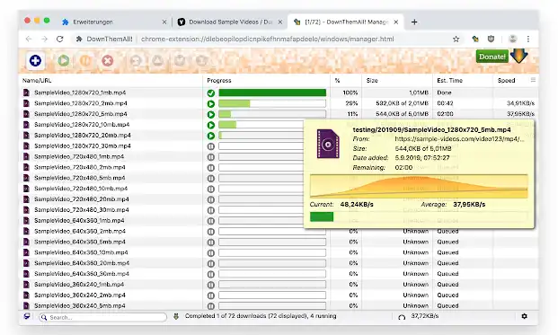
Task: Click the green Resume toolbar icon
Action: (64, 61)
